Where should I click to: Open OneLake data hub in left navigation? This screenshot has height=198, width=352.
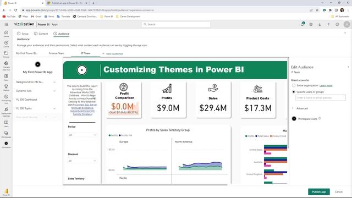point(6,66)
